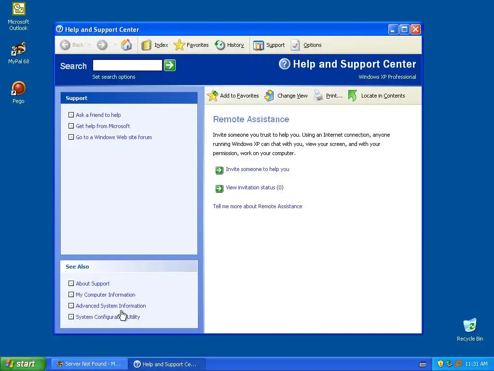Select MyPal 68 desktop shortcut
494x371 pixels.
tap(19, 53)
